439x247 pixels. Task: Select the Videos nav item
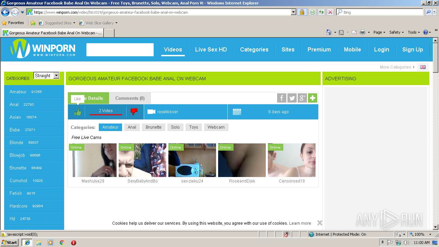click(173, 49)
